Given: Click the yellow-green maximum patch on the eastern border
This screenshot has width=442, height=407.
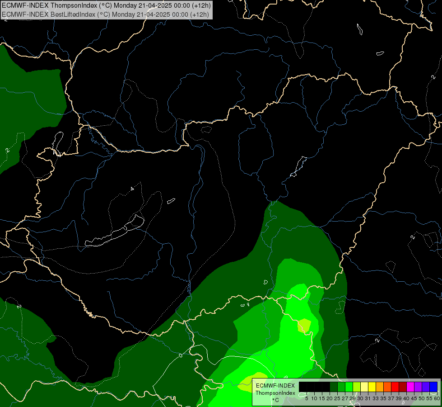Looking at the screenshot, I should [304, 326].
